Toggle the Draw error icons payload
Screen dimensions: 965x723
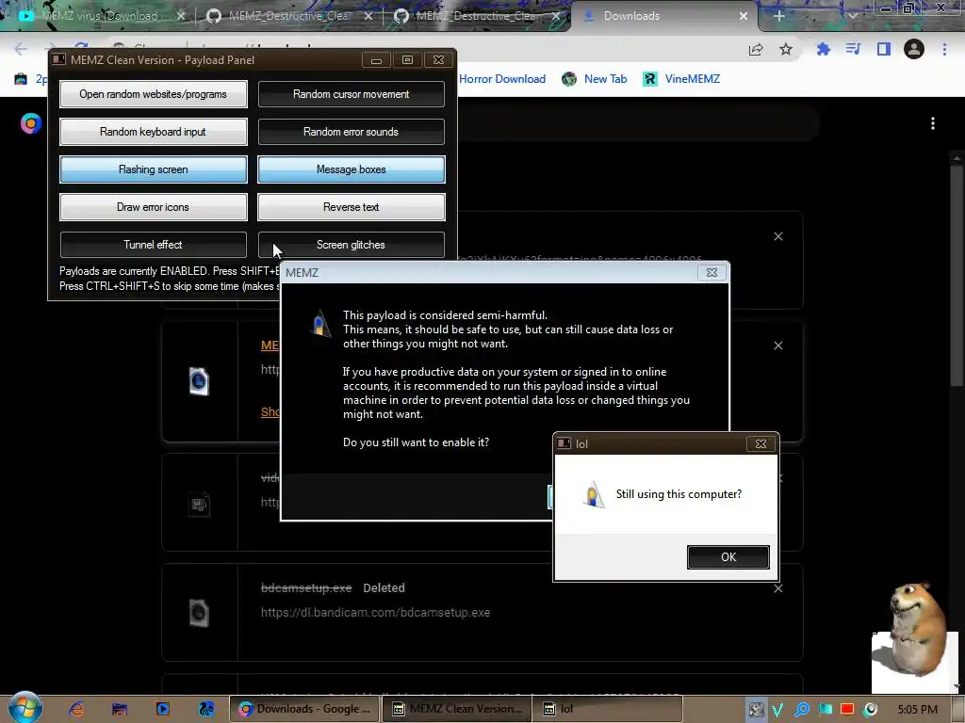(x=154, y=206)
